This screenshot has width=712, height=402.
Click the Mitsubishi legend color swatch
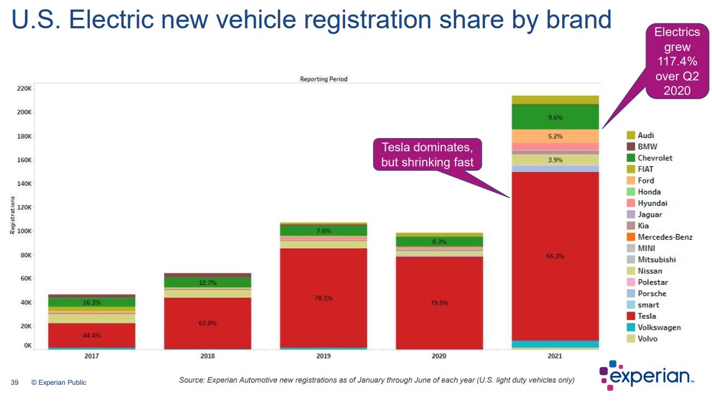click(630, 259)
